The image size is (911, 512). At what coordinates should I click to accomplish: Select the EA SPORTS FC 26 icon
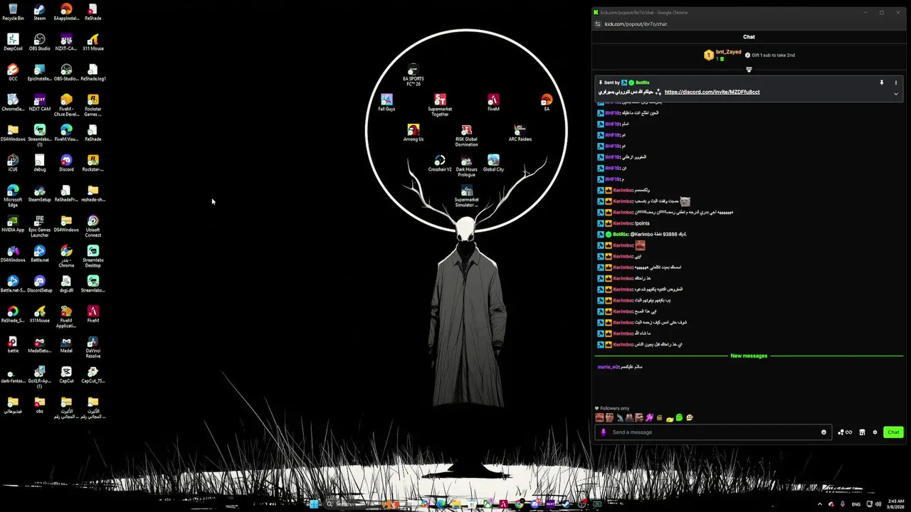(x=413, y=75)
